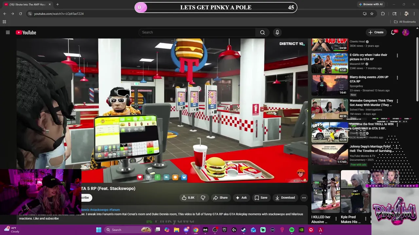Share the video
The height and width of the screenshot is (235, 419).
[x=220, y=197]
